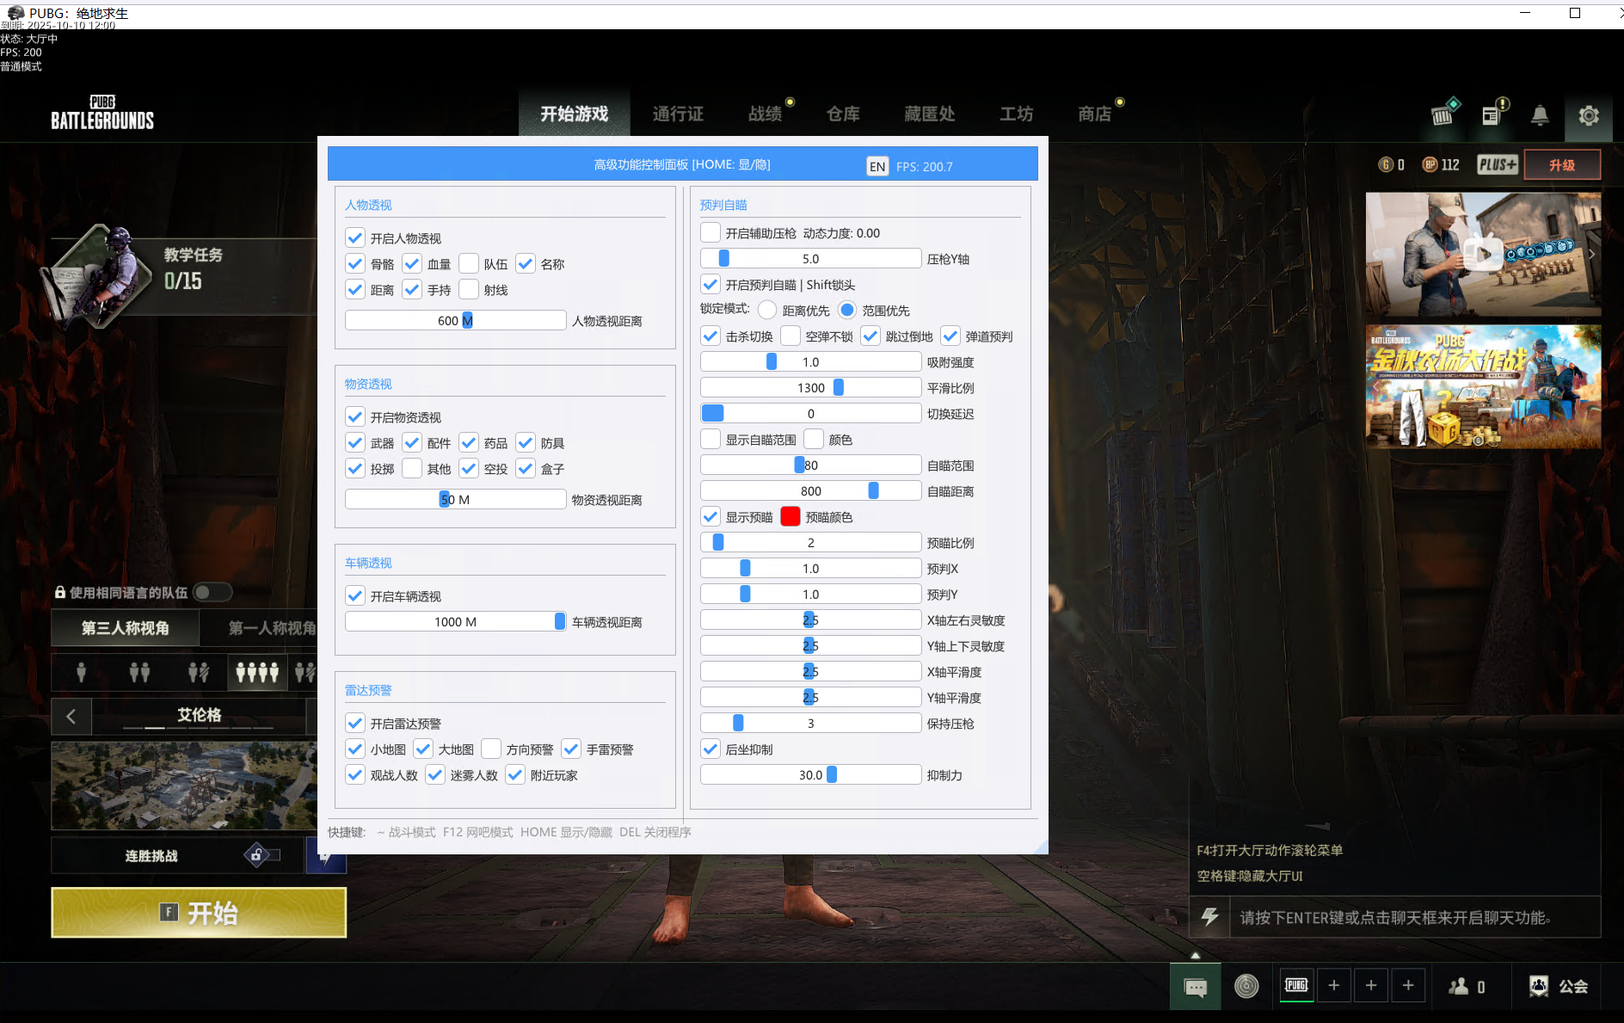Click left arrow beside 艾伦格 map name

71,716
